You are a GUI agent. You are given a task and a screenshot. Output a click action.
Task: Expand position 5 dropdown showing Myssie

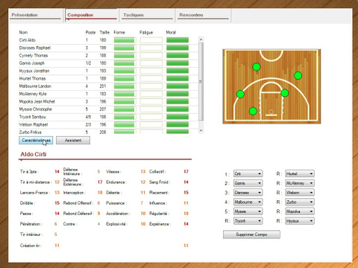coord(248,211)
